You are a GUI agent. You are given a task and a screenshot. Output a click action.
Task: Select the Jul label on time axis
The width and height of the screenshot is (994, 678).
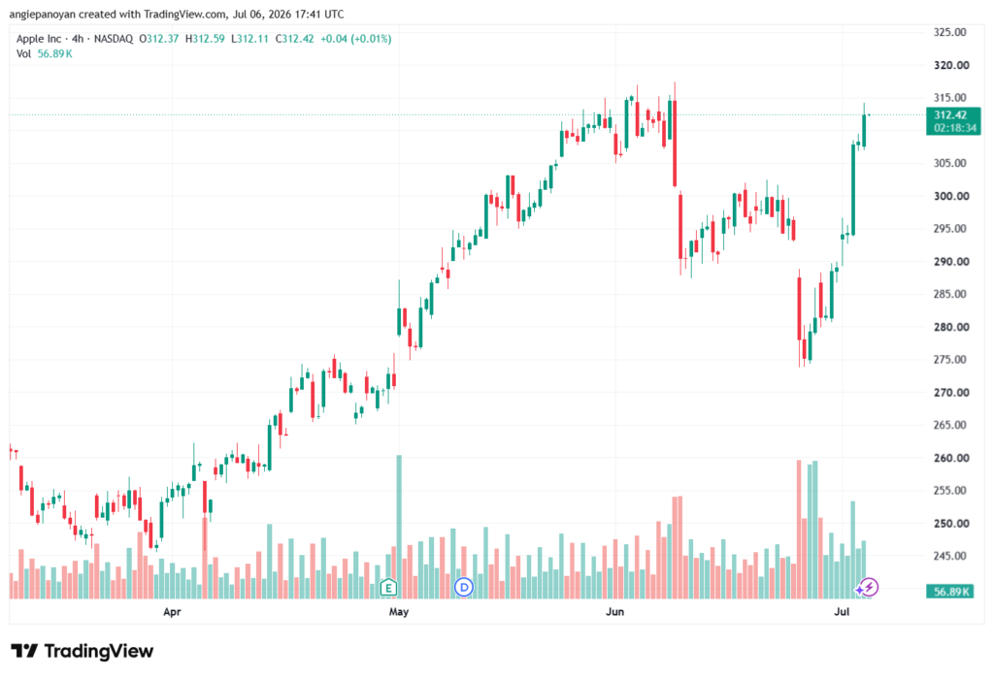(842, 611)
